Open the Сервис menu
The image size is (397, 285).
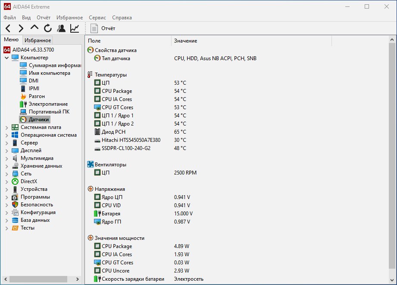[97, 18]
